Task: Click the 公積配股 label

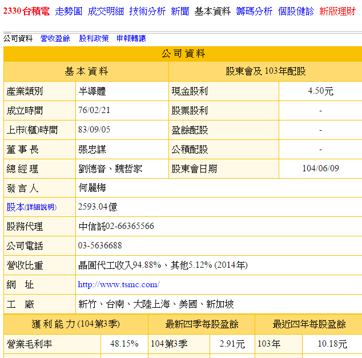Action: [190, 150]
